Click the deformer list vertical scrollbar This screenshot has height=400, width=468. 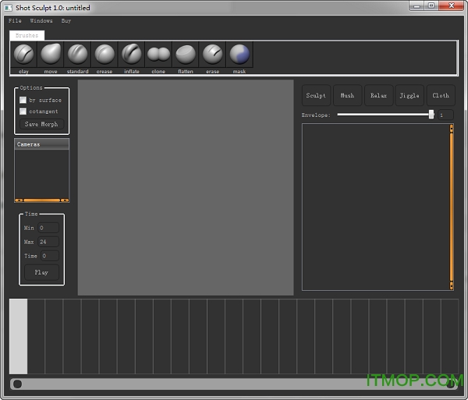coord(452,207)
